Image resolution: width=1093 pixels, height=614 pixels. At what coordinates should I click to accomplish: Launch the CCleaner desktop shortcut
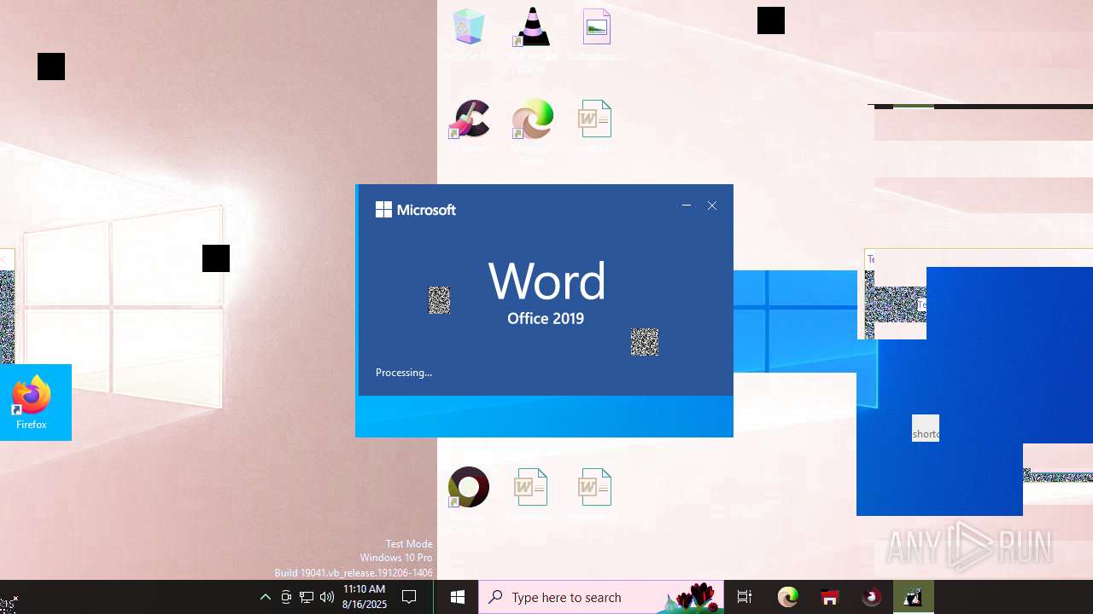(x=469, y=126)
